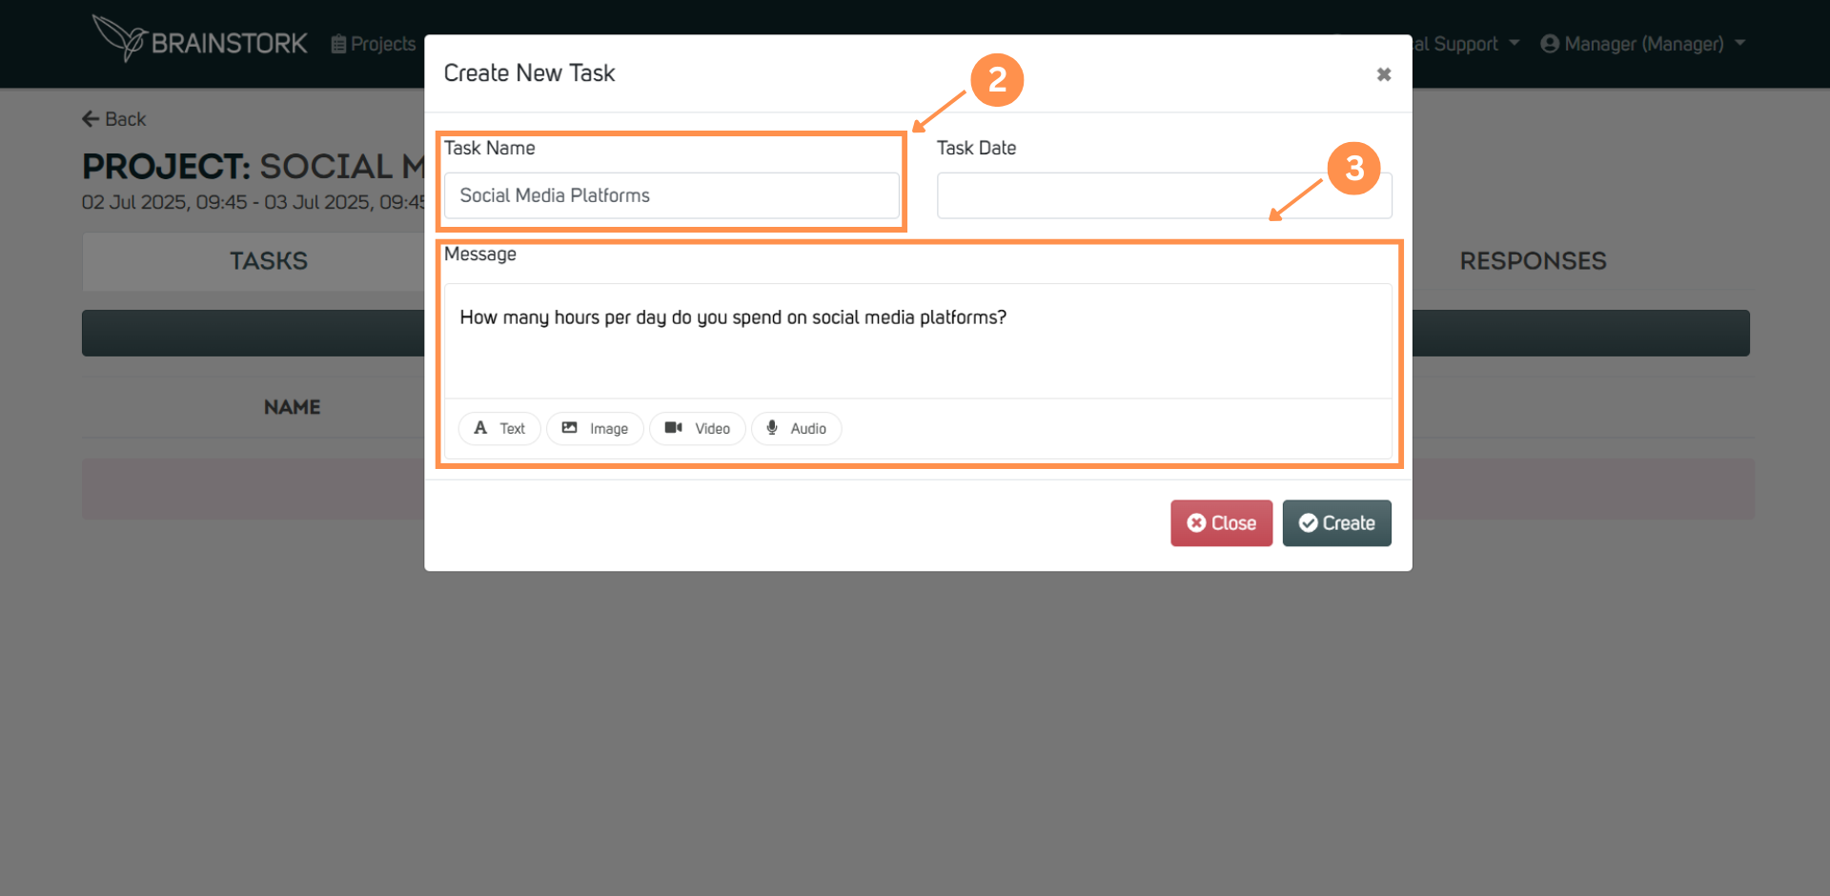Click the orange step 3 marker
1830x896 pixels.
pos(1353,169)
